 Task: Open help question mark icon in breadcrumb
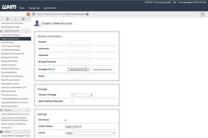tap(87, 14)
